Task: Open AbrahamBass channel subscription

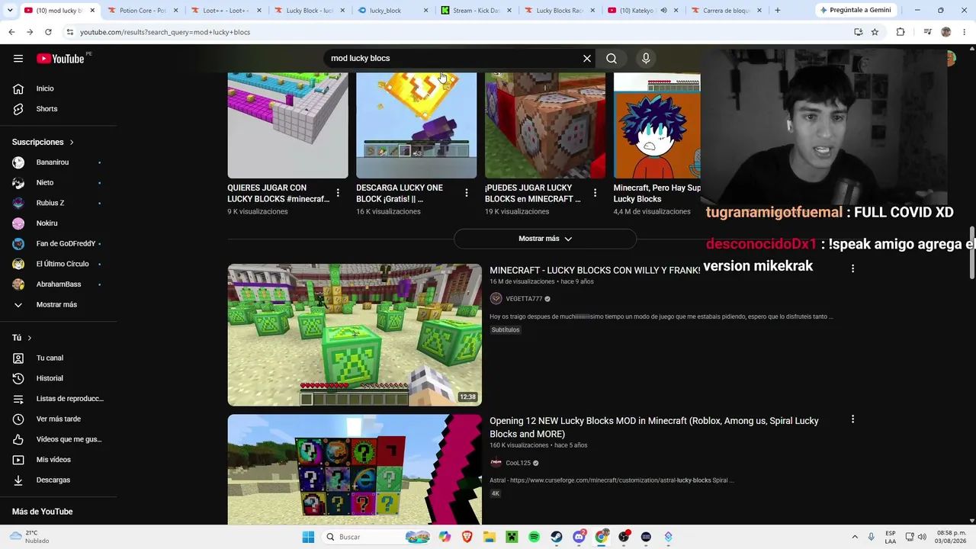Action: point(58,284)
